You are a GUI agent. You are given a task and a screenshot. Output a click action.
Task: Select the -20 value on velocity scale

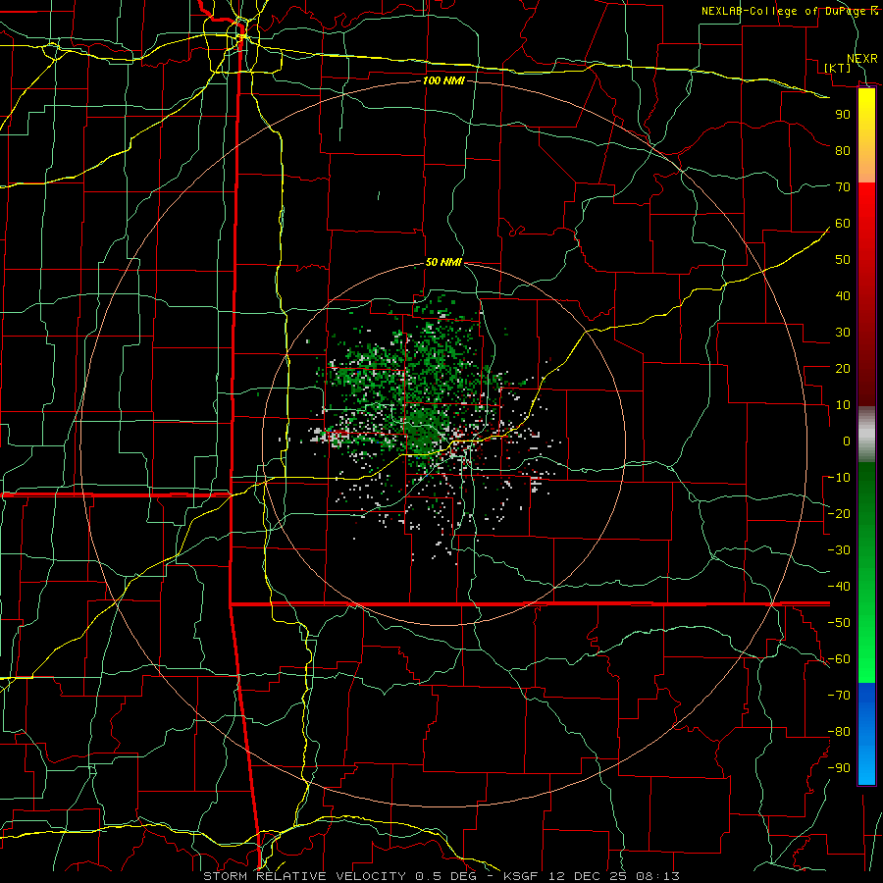tap(839, 513)
